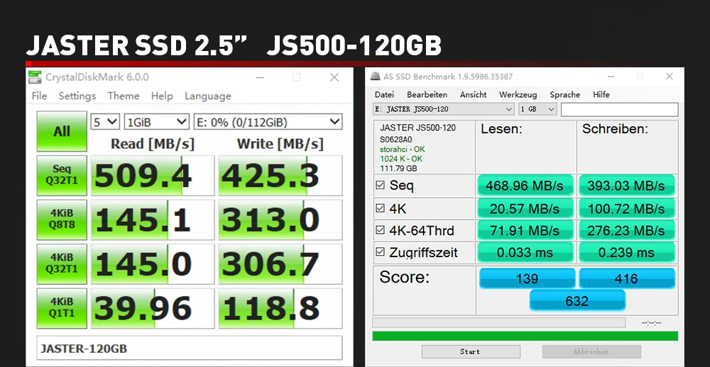710x367 pixels.
Task: Open the E: JASTER JS500-120 drive dropdown
Action: click(444, 109)
